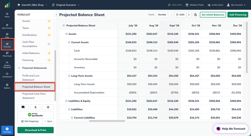Click Distributions progress status icon
251x136 pixels.
click(x=49, y=35)
